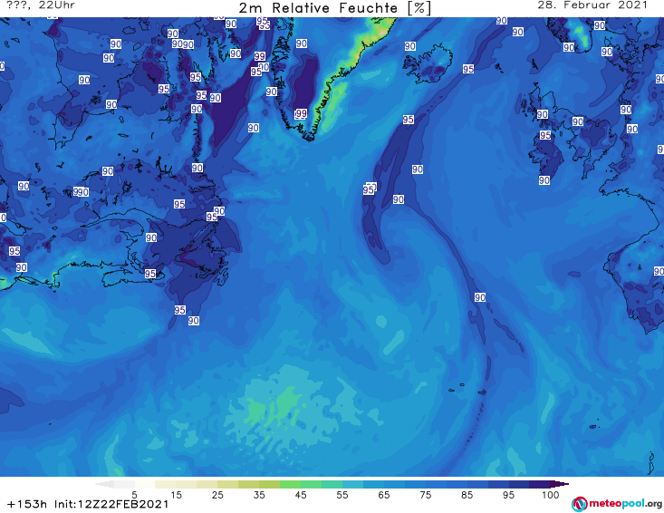Click the '85' tick on the color scale

[x=467, y=495]
